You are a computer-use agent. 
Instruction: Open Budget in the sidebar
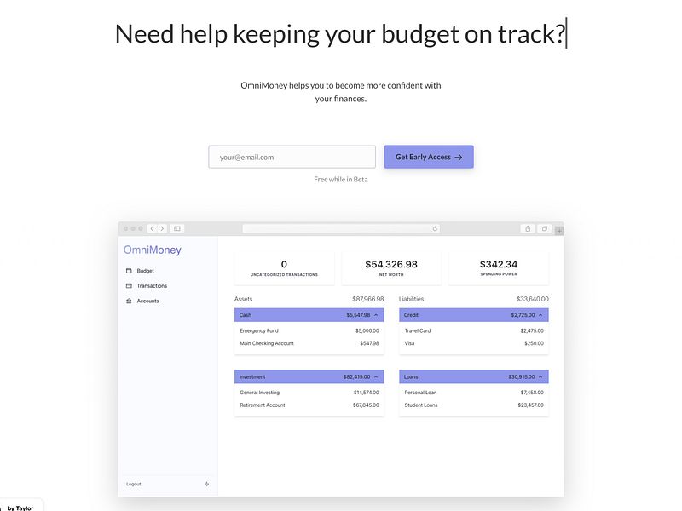[x=145, y=271]
